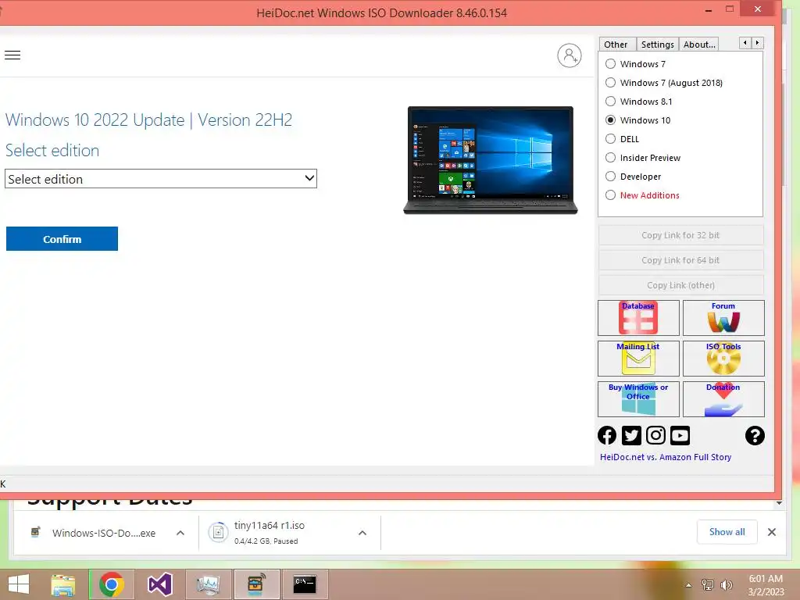Click Copy Link for 32 bit

tap(680, 235)
